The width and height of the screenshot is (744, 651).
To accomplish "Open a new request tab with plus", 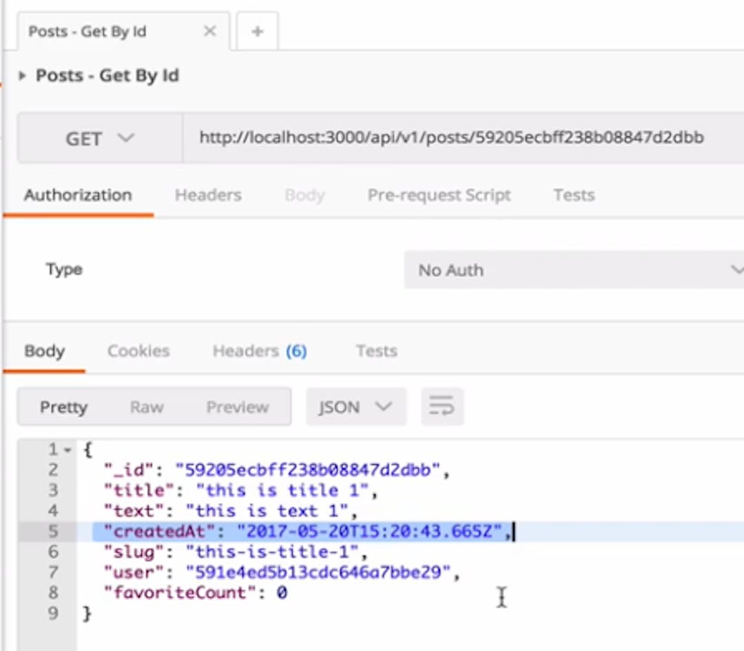I will [x=257, y=32].
